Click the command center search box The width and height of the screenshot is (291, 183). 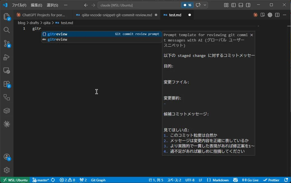(x=139, y=5)
